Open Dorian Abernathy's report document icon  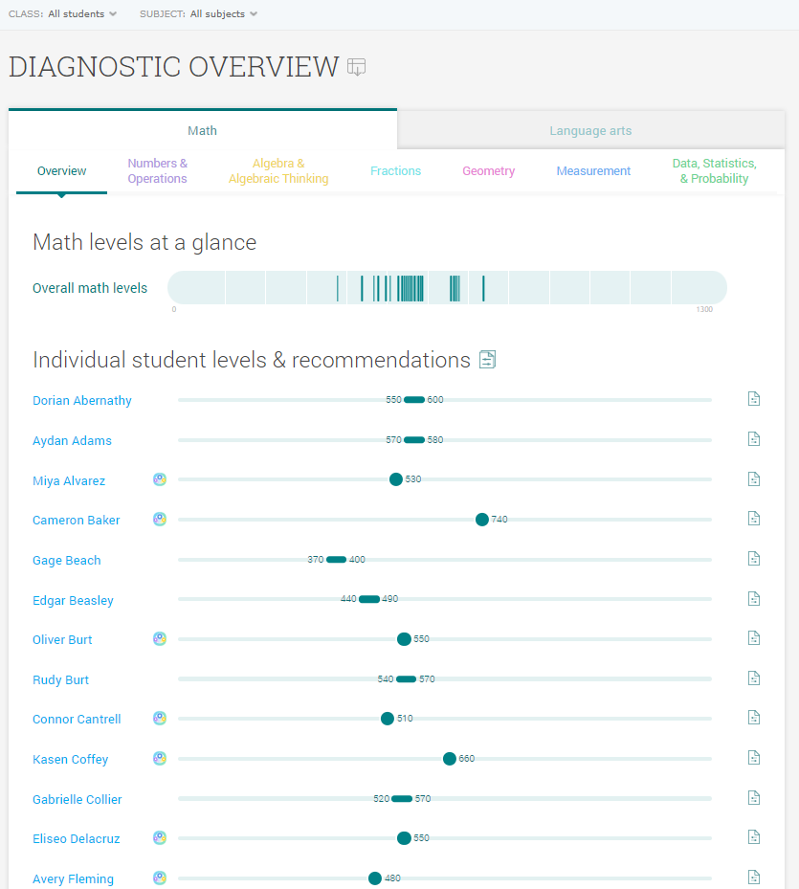[754, 399]
